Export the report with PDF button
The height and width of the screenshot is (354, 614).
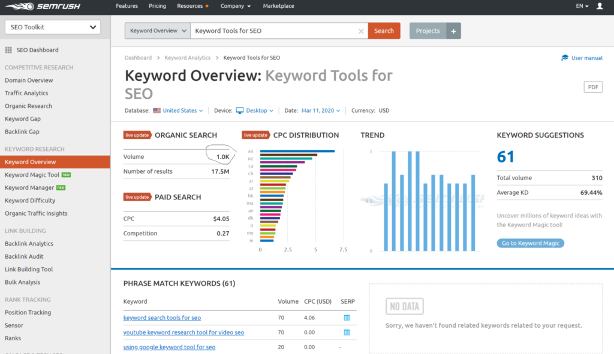(593, 87)
